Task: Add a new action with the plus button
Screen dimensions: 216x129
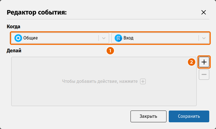Action: 204,62
